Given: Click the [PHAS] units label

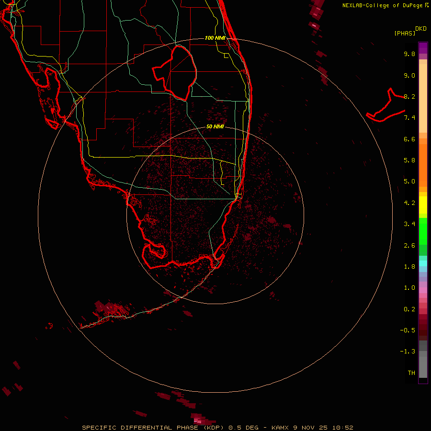Looking at the screenshot, I should coord(405,34).
